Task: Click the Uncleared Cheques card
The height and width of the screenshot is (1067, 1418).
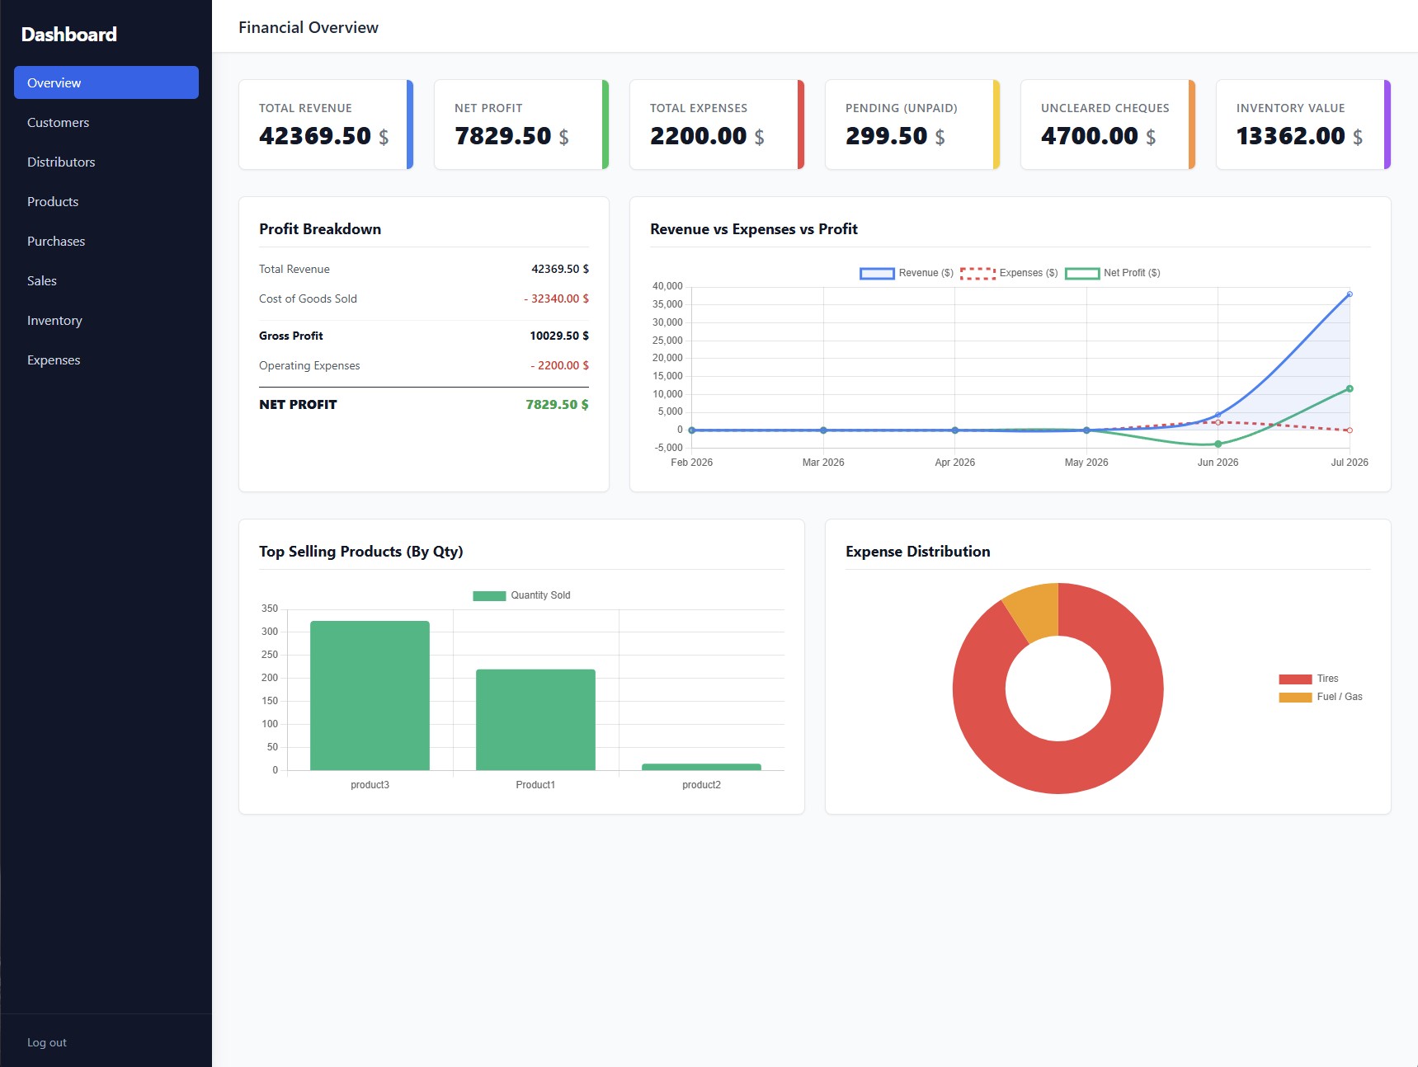Action: point(1108,125)
